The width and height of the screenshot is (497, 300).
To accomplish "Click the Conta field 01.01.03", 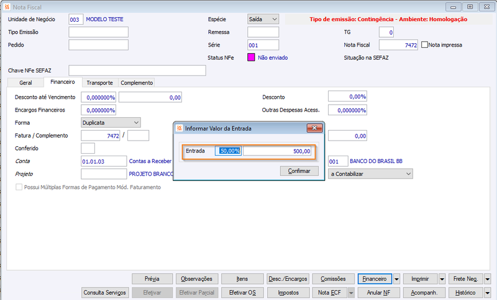I will point(104,161).
